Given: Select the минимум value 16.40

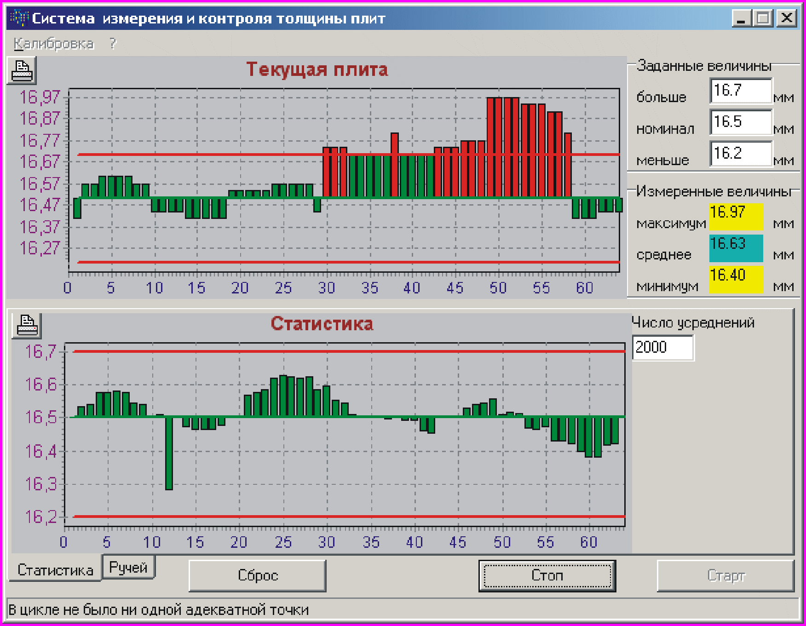Looking at the screenshot, I should click(x=736, y=279).
